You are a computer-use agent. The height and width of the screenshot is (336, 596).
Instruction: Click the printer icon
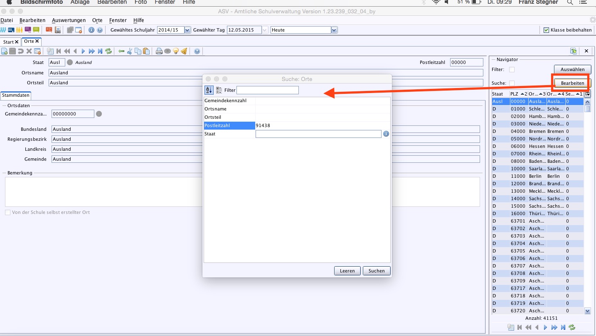(x=159, y=51)
